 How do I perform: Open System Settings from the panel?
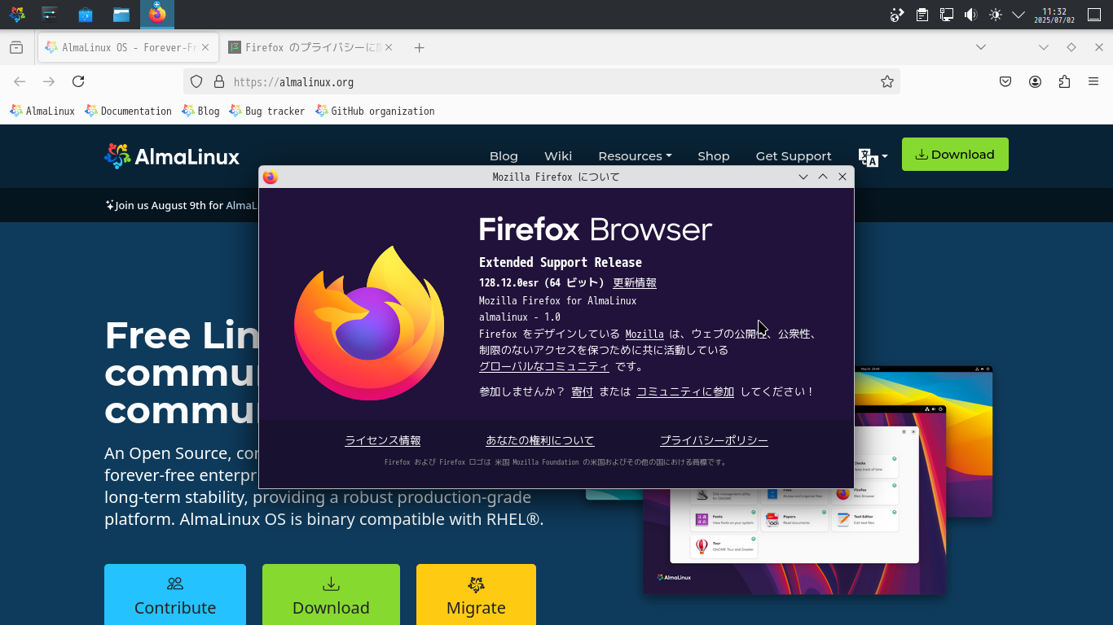coord(50,15)
